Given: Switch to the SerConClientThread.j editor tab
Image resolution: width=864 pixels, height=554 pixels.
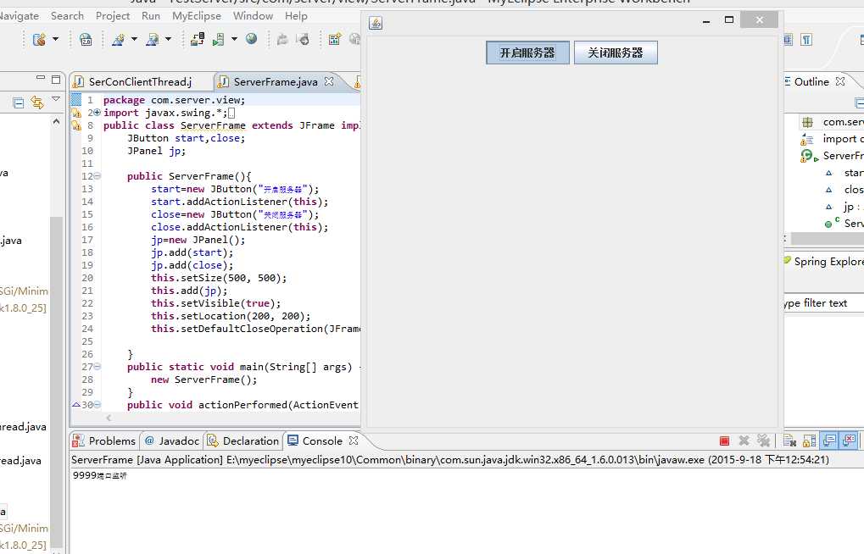Looking at the screenshot, I should pyautogui.click(x=140, y=81).
